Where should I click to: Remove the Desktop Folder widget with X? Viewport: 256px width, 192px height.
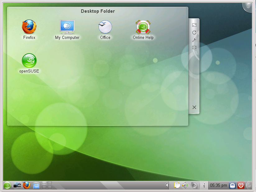click(x=194, y=107)
